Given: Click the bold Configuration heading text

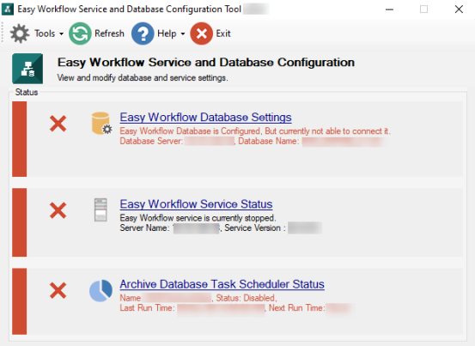Looking at the screenshot, I should click(x=206, y=63).
